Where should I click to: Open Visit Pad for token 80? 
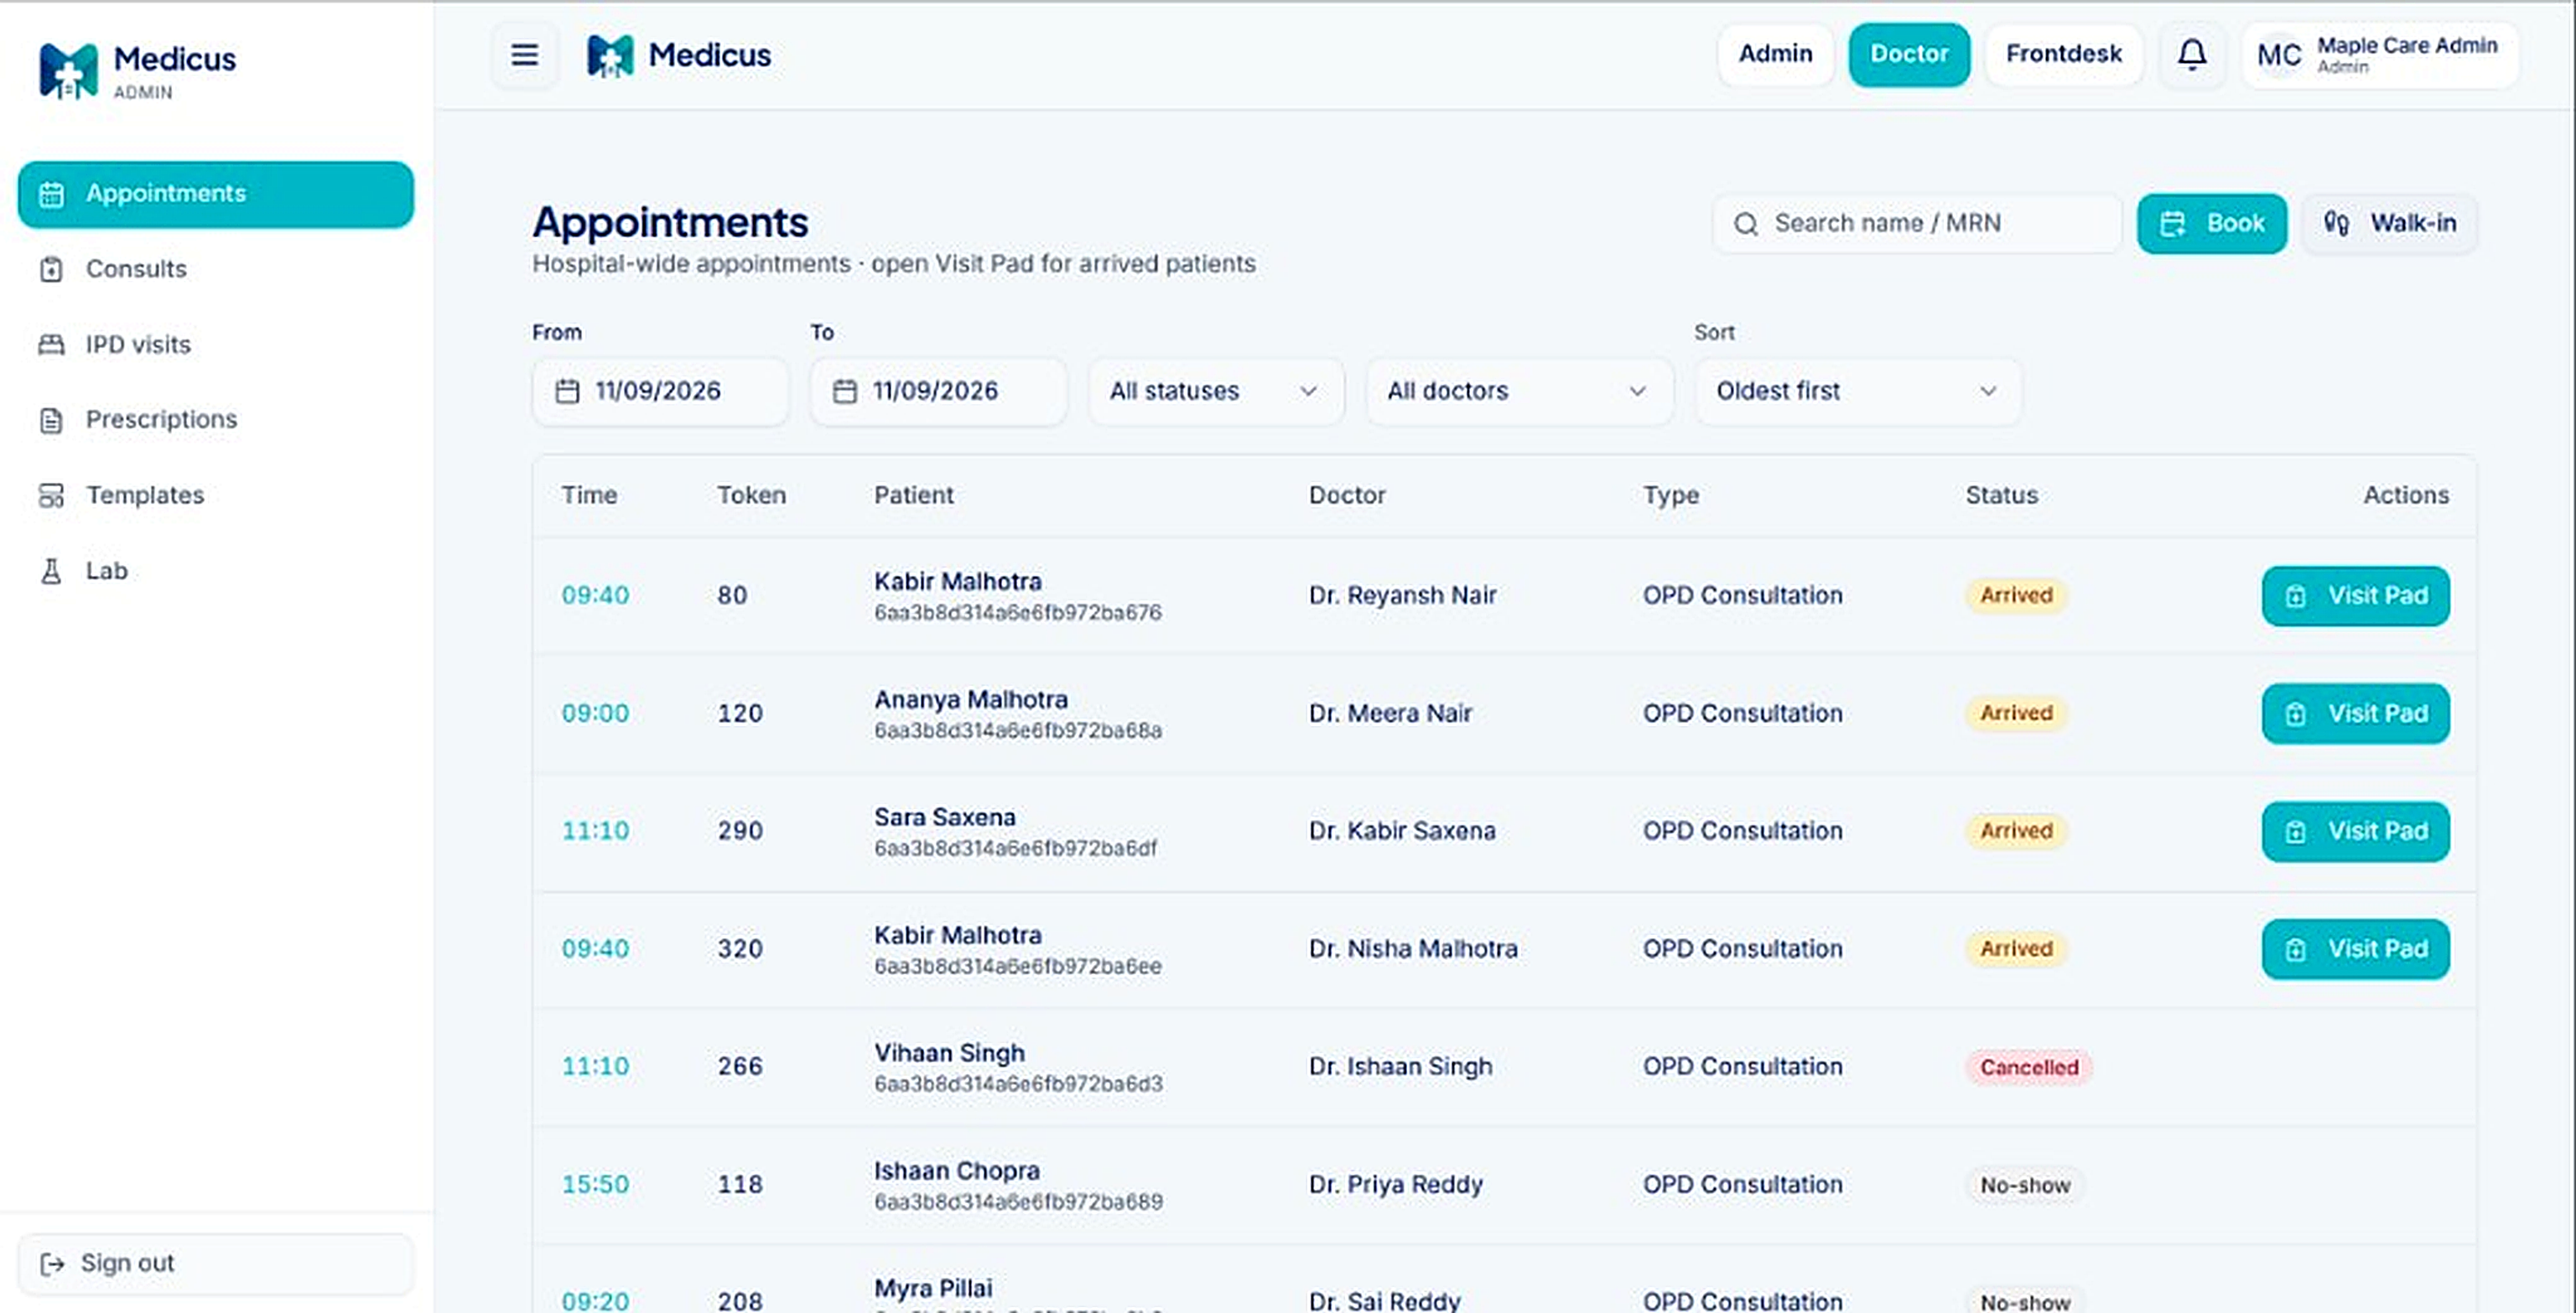(x=2356, y=596)
